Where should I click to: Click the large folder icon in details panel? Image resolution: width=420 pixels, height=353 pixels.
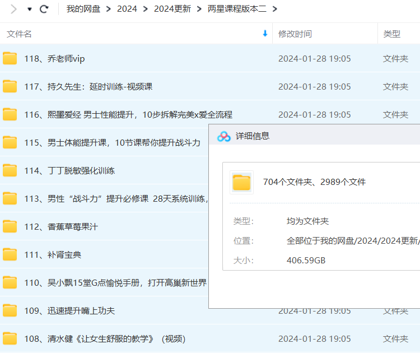click(241, 182)
